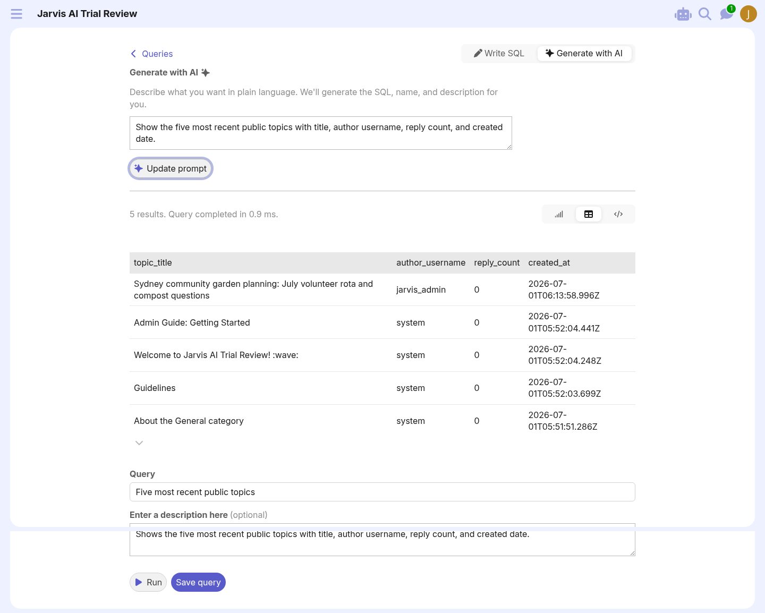Open the hamburger sidebar menu

click(x=16, y=14)
